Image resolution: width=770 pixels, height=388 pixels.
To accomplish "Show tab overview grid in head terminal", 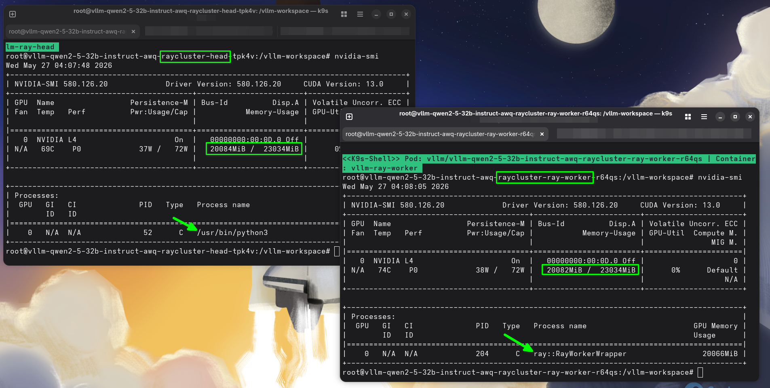I will pyautogui.click(x=344, y=14).
